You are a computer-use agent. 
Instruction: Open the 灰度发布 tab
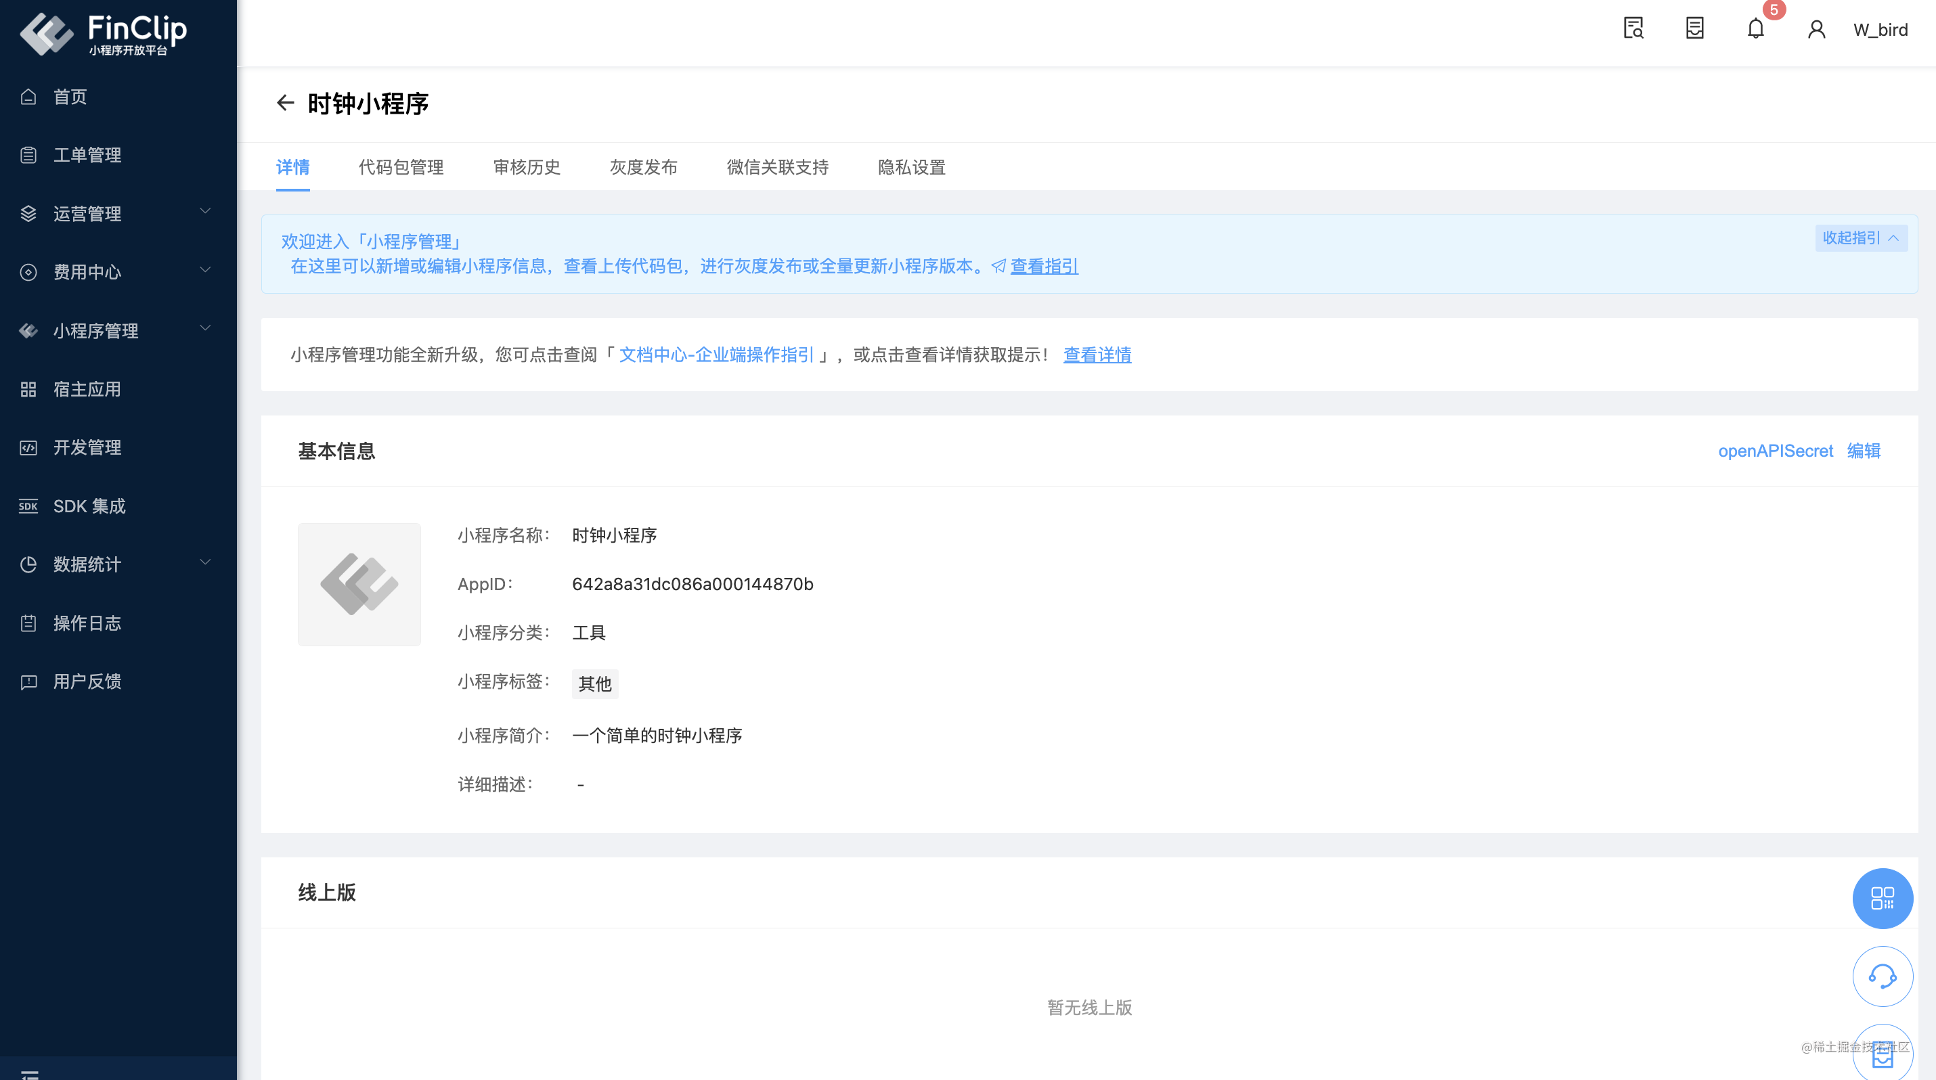click(x=643, y=168)
